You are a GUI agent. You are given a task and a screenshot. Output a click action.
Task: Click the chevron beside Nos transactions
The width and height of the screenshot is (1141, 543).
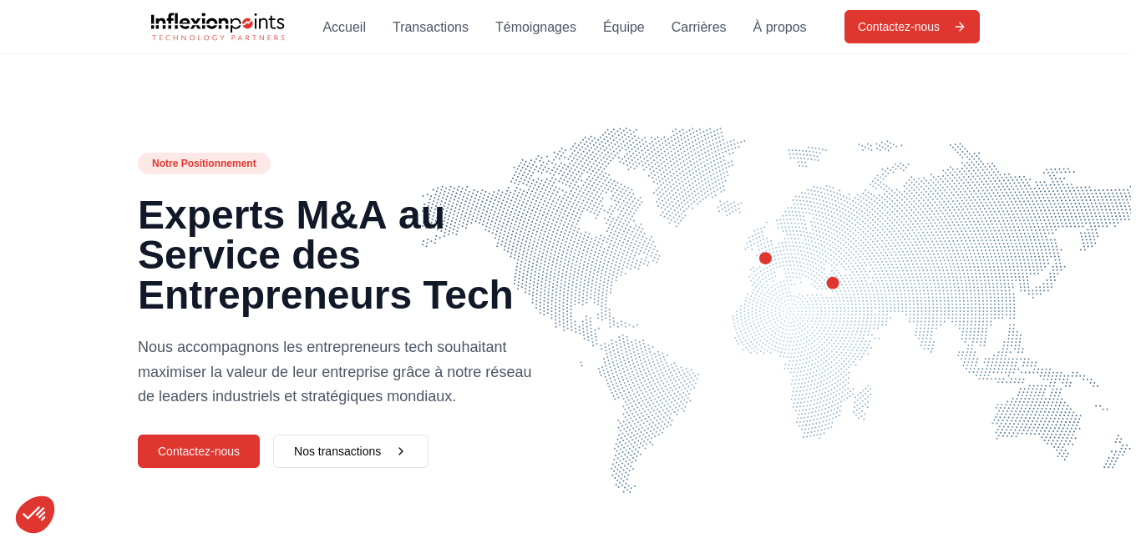point(401,451)
